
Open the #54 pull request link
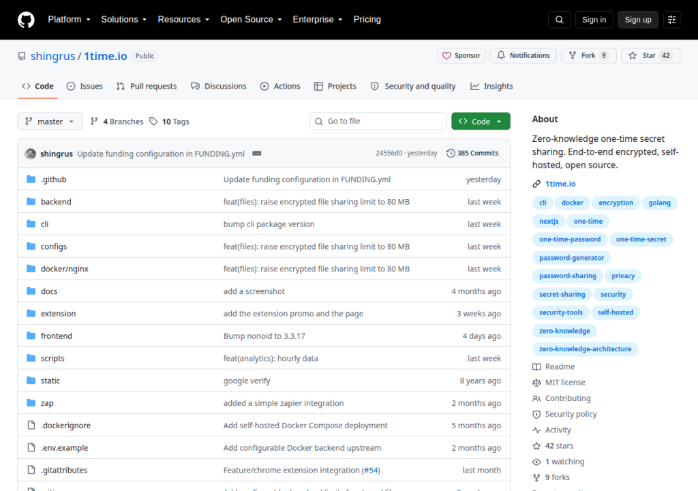pyautogui.click(x=371, y=470)
